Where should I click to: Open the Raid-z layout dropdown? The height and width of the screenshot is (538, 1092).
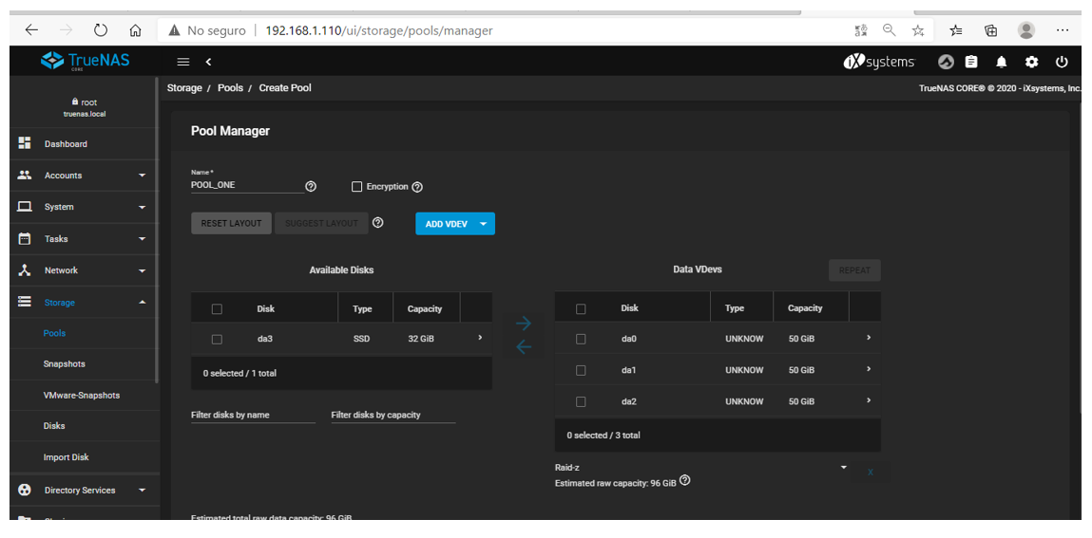(700, 468)
